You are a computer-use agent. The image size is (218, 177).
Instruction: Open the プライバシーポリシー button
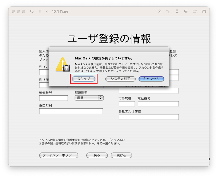[59, 155]
